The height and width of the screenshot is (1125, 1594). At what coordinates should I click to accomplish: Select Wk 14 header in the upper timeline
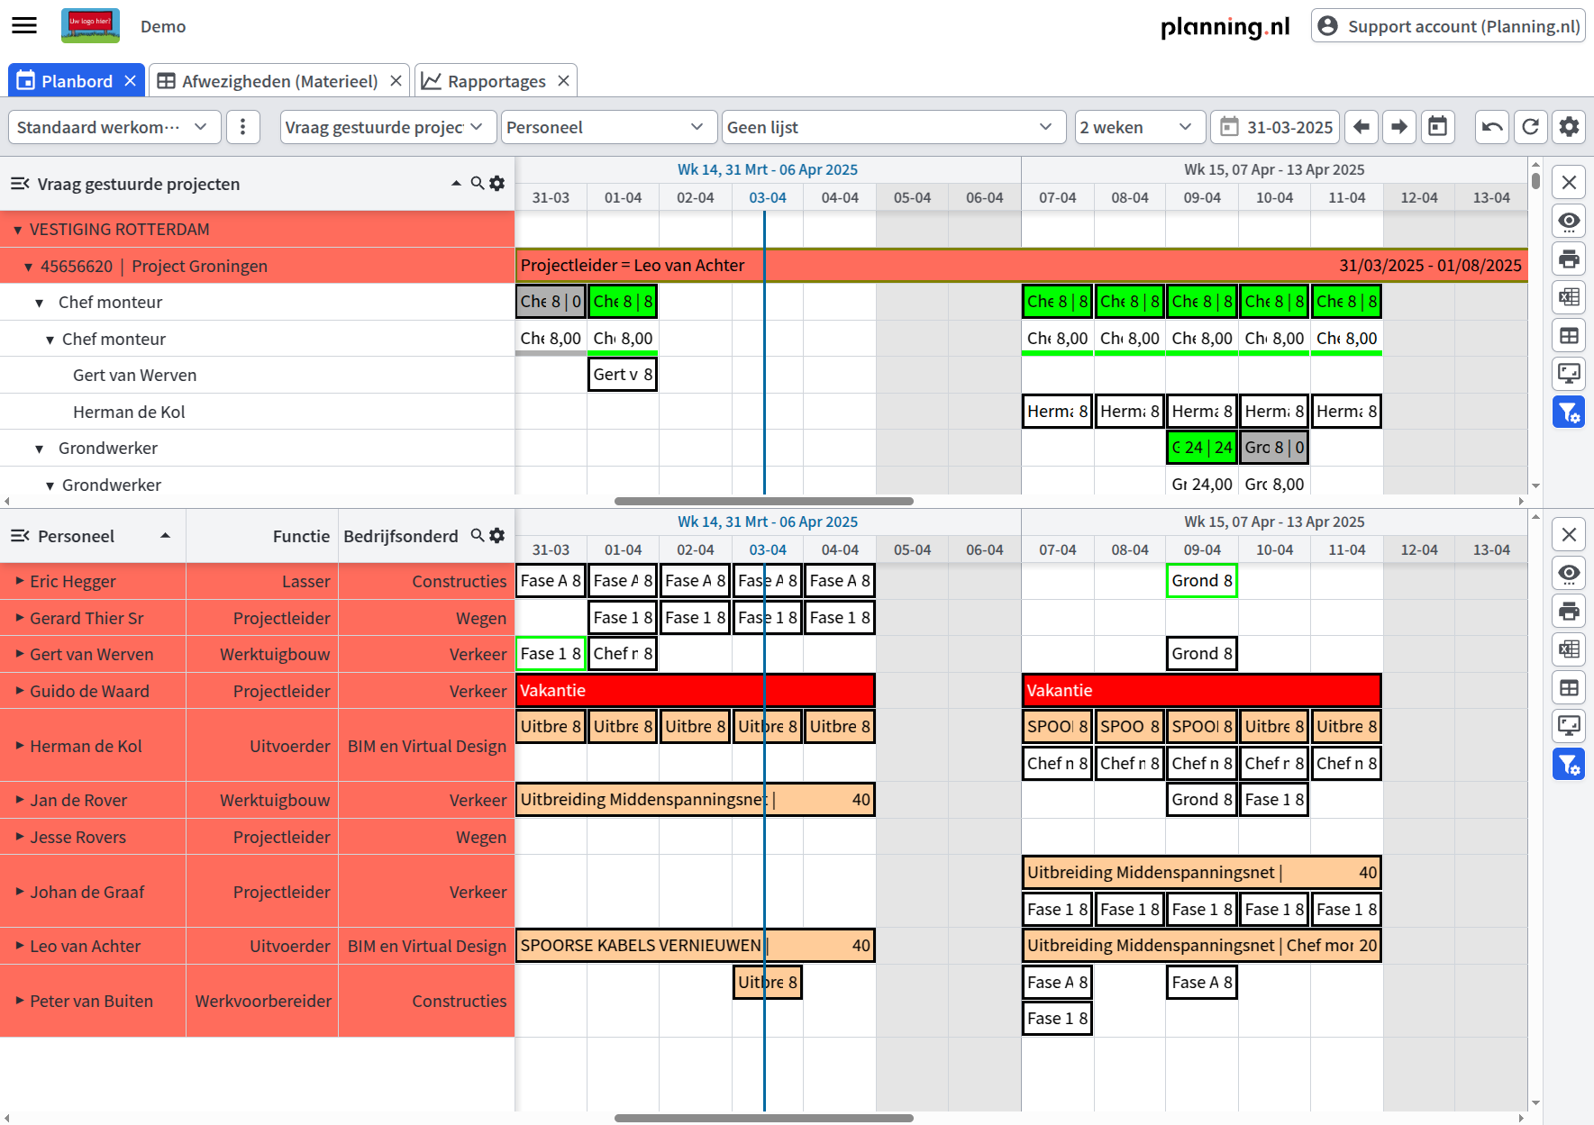tap(768, 169)
